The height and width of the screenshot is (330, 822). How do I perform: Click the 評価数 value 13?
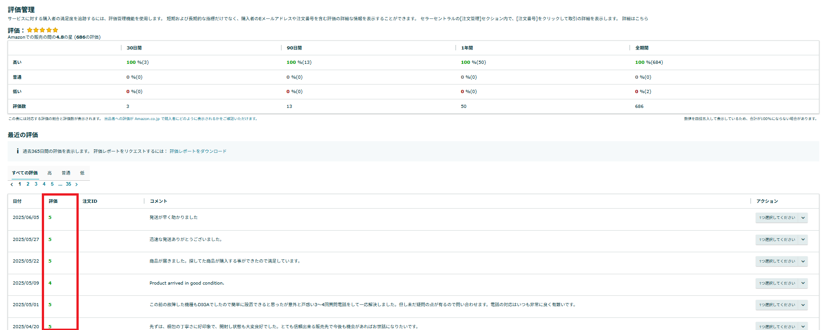coord(289,107)
